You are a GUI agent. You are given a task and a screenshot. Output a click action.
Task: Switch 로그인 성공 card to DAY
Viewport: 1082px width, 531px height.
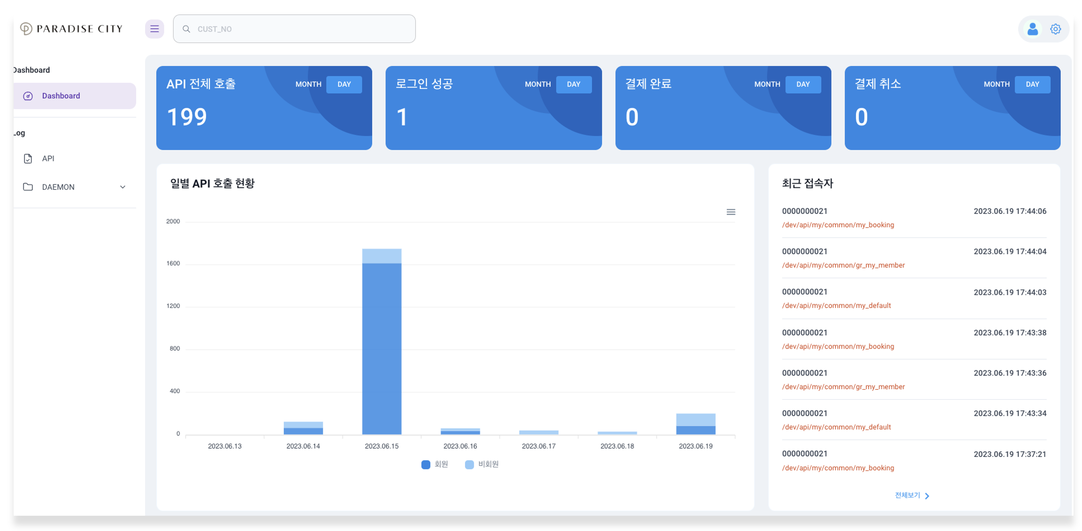point(573,84)
